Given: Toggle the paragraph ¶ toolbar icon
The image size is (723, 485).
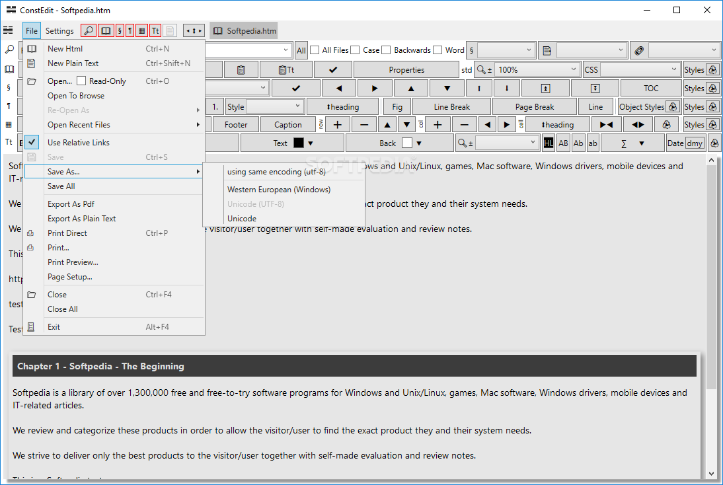Looking at the screenshot, I should (x=130, y=31).
